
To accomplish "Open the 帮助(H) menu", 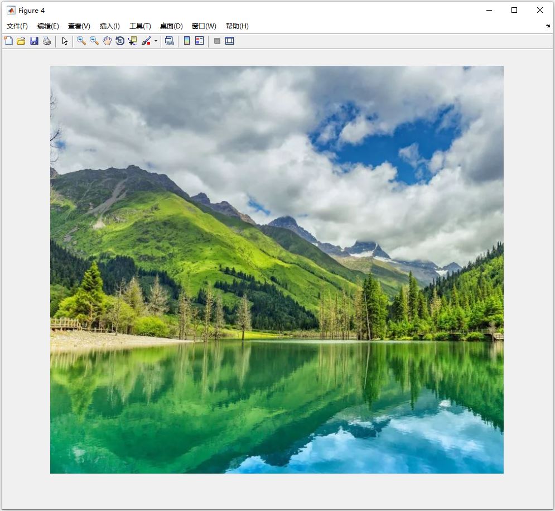I will pos(237,26).
